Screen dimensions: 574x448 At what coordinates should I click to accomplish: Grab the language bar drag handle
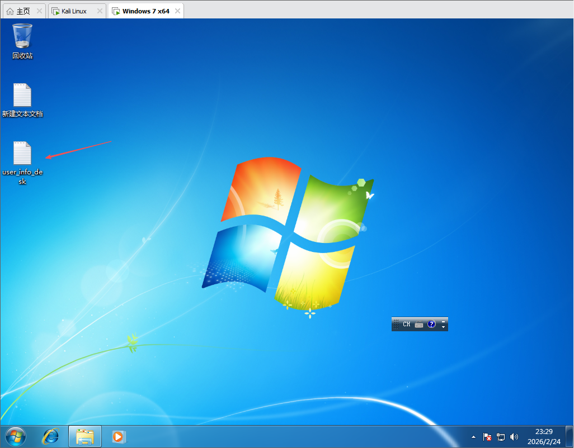396,324
